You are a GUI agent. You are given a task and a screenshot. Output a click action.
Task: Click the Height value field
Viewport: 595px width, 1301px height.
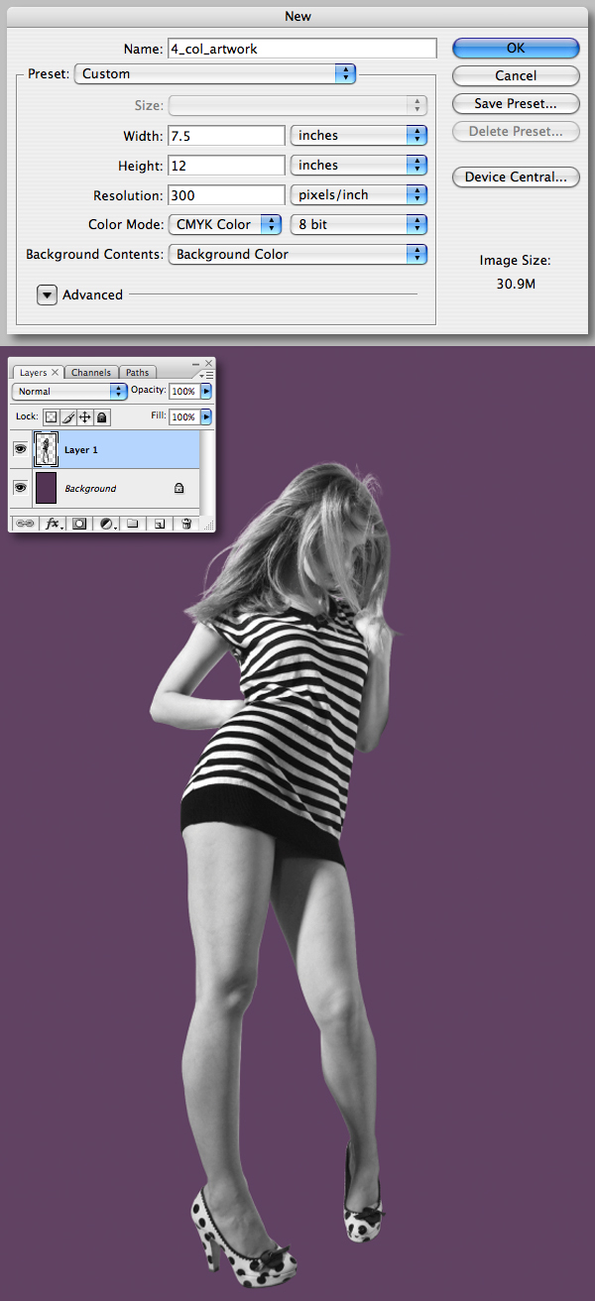[x=227, y=165]
